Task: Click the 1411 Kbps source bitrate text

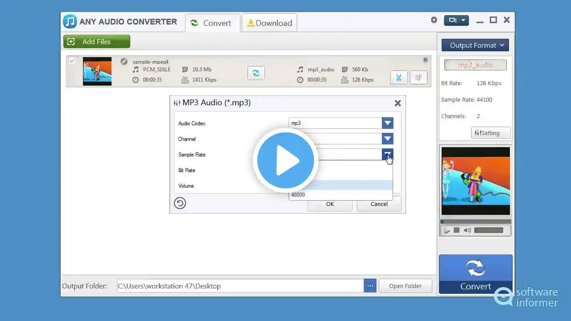Action: (204, 80)
